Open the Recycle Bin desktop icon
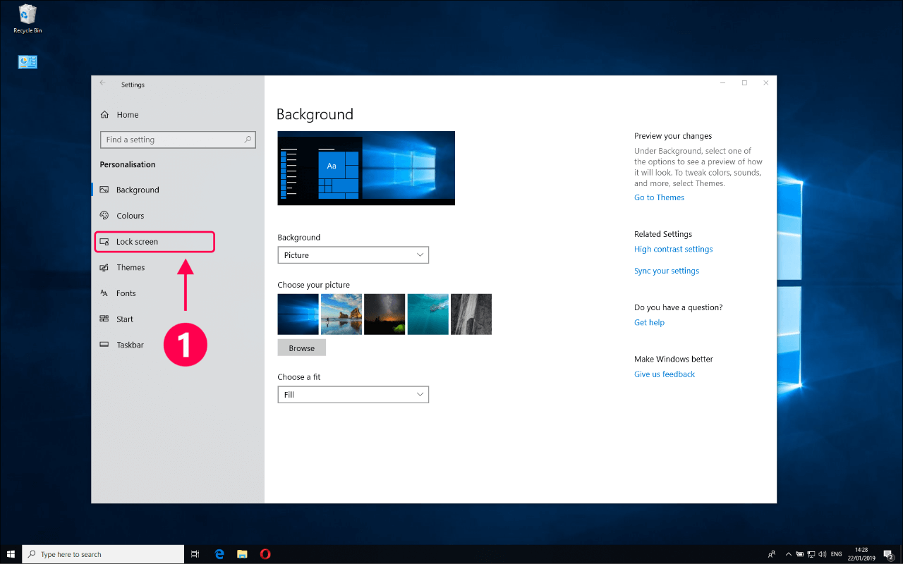 click(x=28, y=19)
